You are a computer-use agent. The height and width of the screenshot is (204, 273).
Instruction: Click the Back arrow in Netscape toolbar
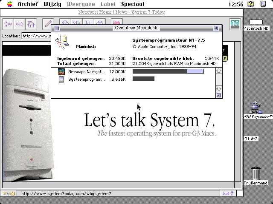click(8, 24)
